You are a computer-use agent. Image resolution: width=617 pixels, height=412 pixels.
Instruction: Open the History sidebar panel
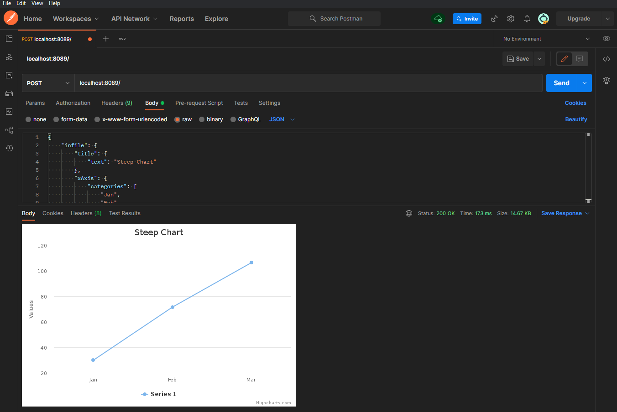(x=9, y=148)
